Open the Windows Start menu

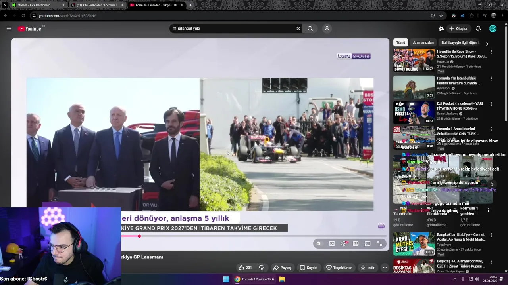point(226,279)
